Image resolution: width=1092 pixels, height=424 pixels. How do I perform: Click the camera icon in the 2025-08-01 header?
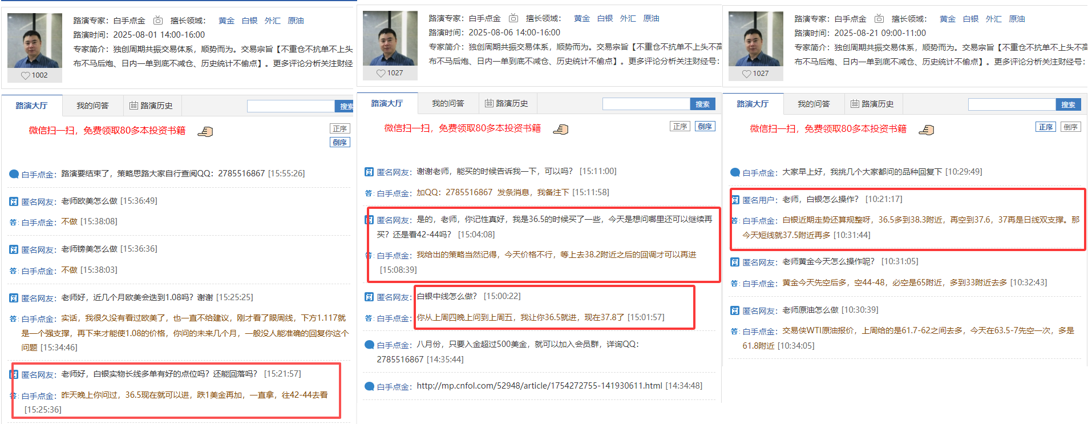(158, 21)
